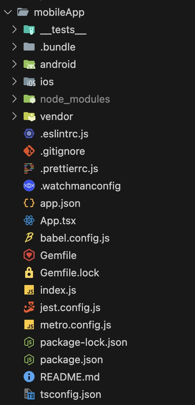195x405 pixels.
Task: Click the ESLint icon beside .eslintrc.js
Action: pyautogui.click(x=29, y=134)
